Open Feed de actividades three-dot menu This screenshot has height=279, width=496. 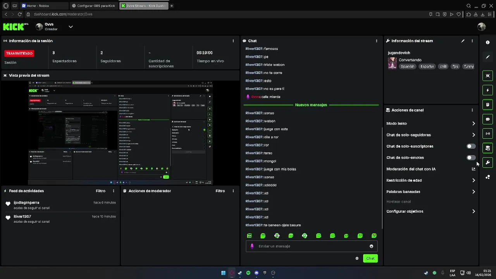pyautogui.click(x=114, y=191)
